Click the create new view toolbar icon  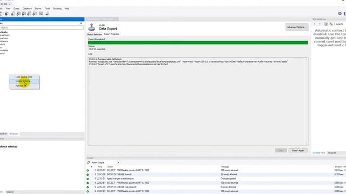pyautogui.click(x=24, y=14)
